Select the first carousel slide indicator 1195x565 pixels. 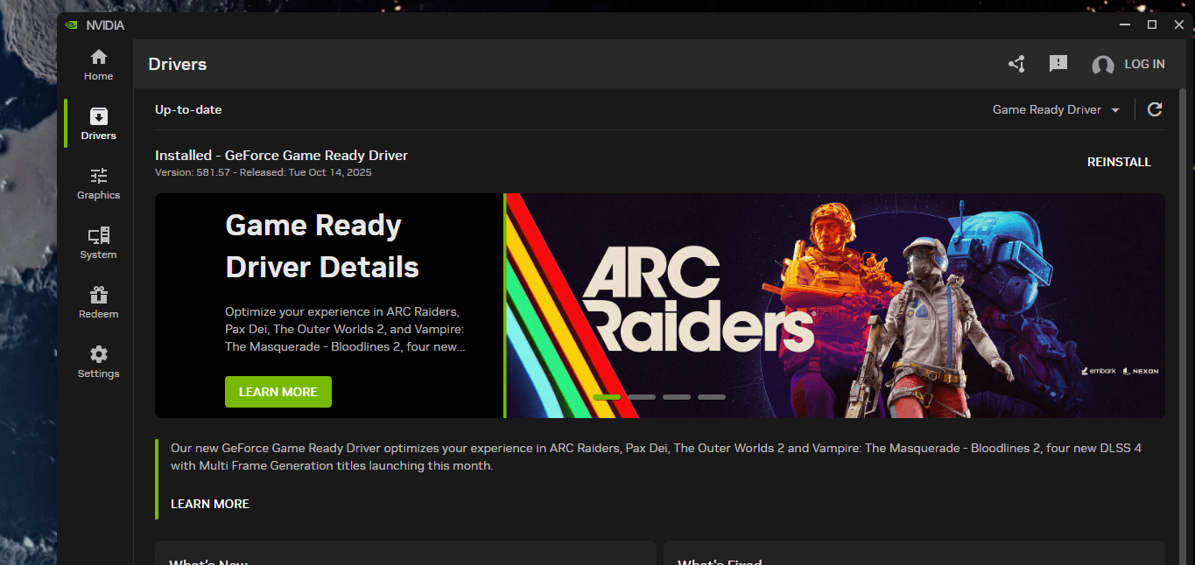coord(607,397)
